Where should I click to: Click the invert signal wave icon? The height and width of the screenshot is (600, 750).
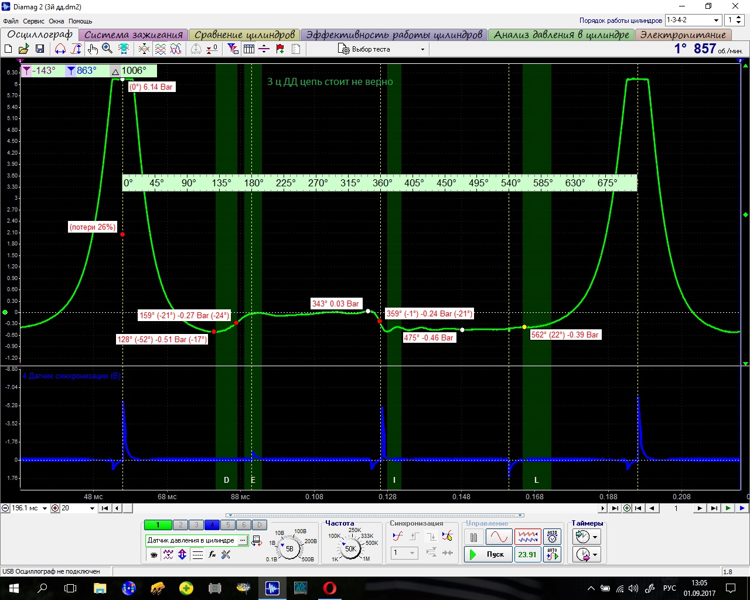pos(168,554)
